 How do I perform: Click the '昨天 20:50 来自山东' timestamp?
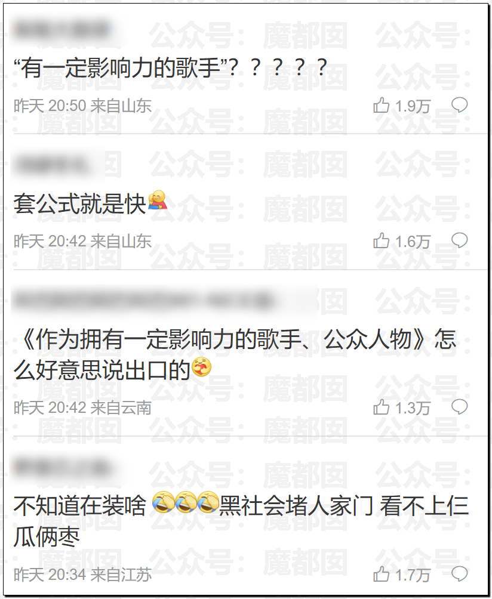click(x=82, y=106)
